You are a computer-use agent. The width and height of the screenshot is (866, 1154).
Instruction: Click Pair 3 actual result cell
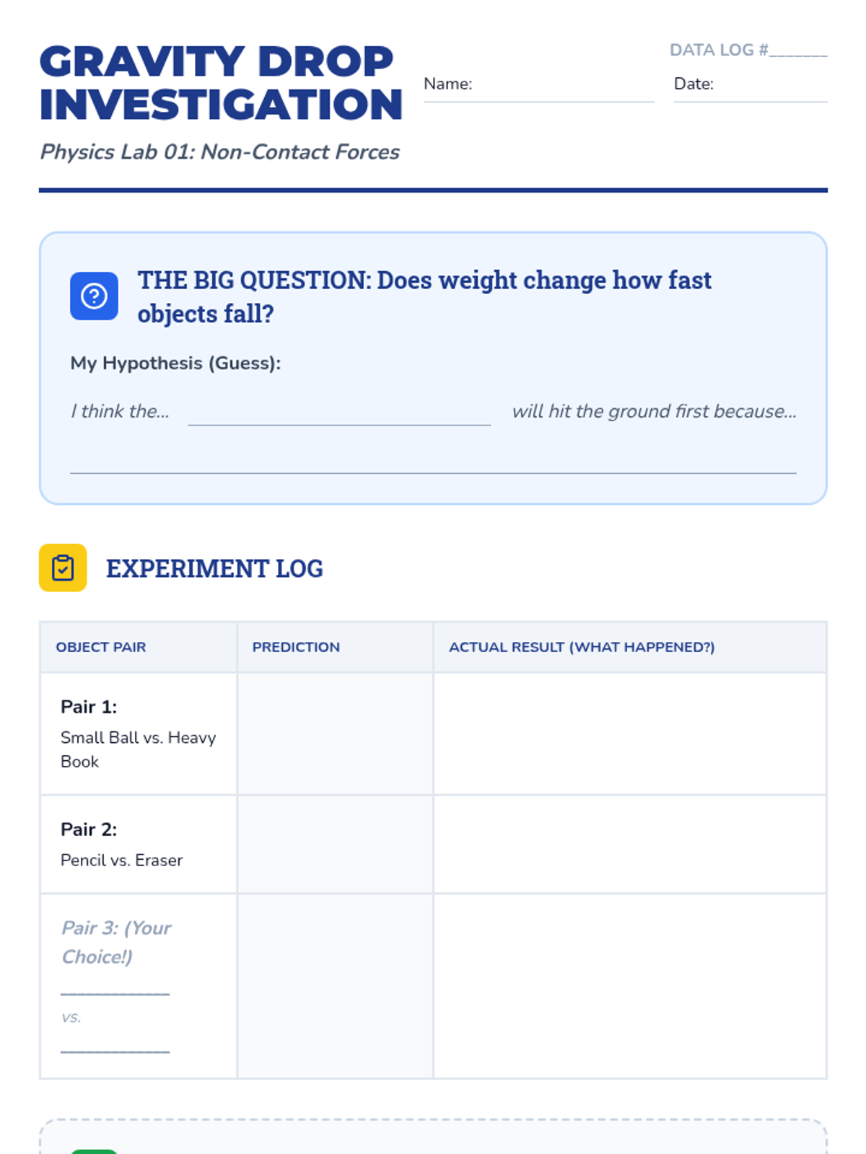(629, 986)
